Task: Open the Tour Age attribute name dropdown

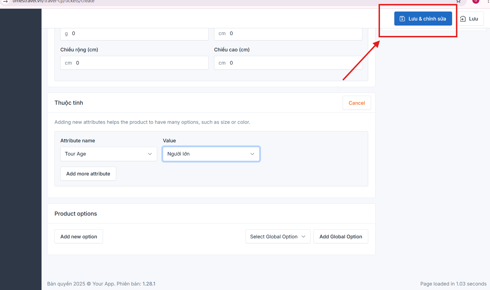Action: pyautogui.click(x=109, y=154)
